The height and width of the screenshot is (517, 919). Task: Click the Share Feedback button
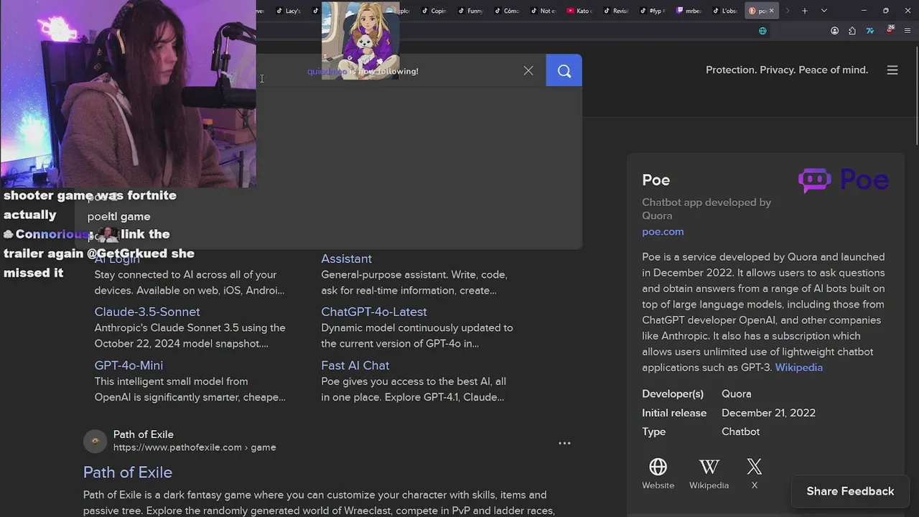(850, 491)
